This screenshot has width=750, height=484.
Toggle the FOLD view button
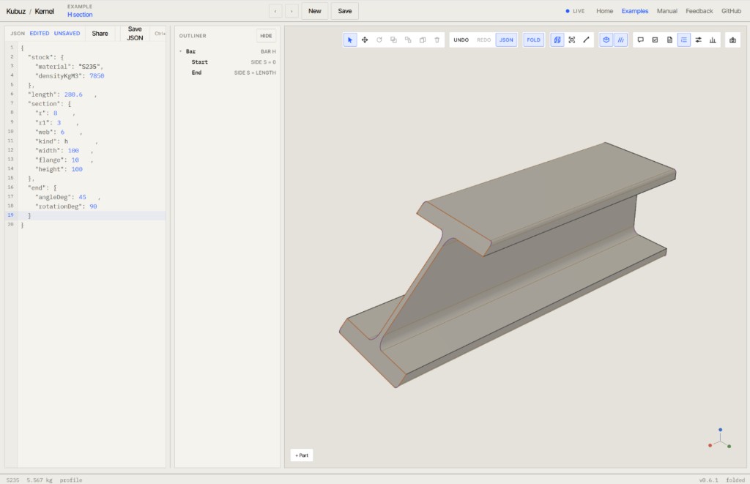pos(533,40)
